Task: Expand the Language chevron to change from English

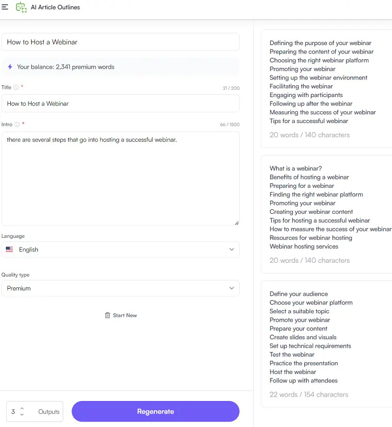Action: click(231, 249)
